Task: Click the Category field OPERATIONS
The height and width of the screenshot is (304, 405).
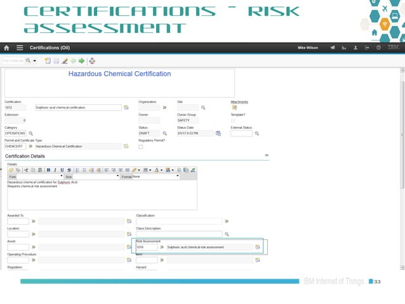Action: coord(15,133)
